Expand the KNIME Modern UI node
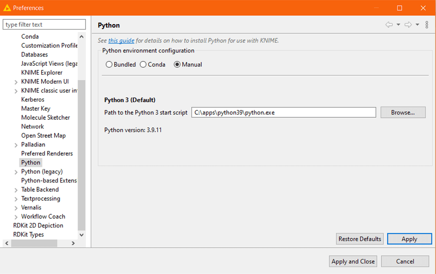436x274 pixels. [x=15, y=81]
